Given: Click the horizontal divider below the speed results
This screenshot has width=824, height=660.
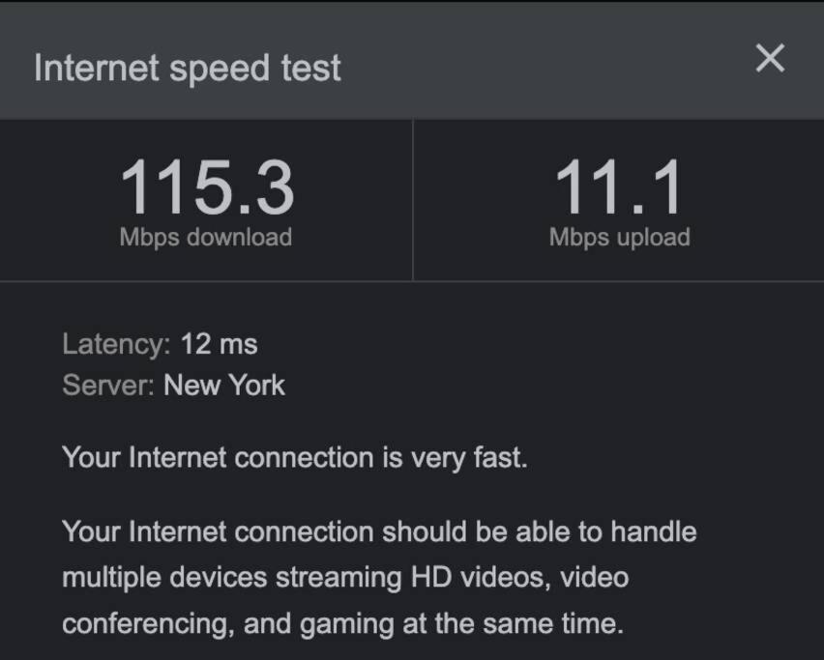Looking at the screenshot, I should [412, 281].
